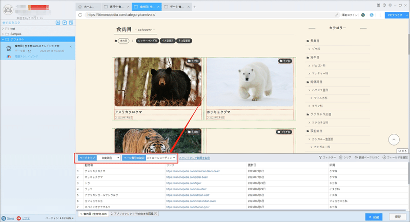
Task: Expand the Samples folder in task tree
Action: pos(3,34)
